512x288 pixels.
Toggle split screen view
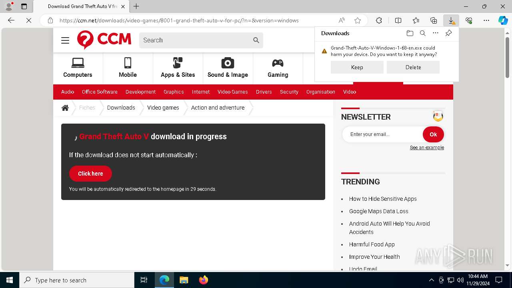pos(398,20)
